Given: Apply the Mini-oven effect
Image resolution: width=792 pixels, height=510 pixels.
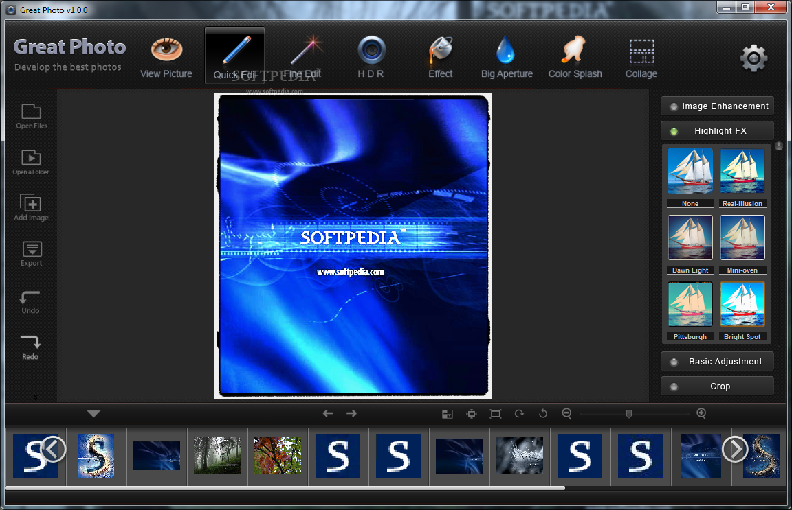Looking at the screenshot, I should point(742,237).
